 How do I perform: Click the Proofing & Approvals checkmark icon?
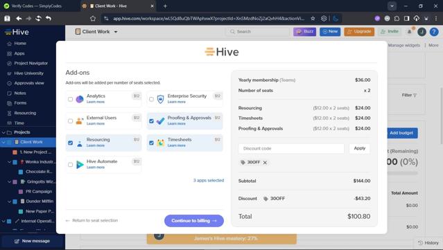(160, 121)
